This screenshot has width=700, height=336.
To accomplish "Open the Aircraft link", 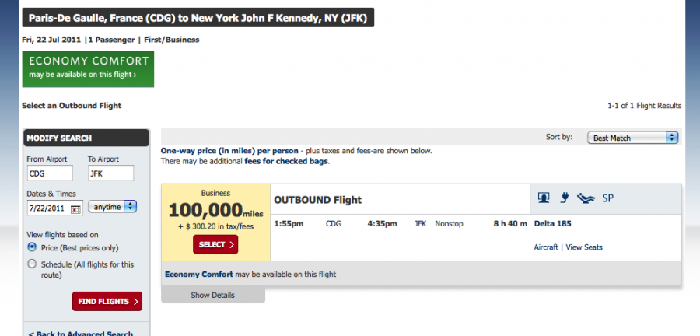I will pyautogui.click(x=546, y=247).
